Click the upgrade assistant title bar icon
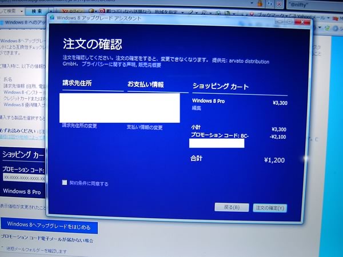 (x=52, y=18)
